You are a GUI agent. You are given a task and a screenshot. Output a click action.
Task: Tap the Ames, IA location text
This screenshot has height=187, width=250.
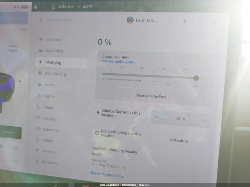click(99, 160)
